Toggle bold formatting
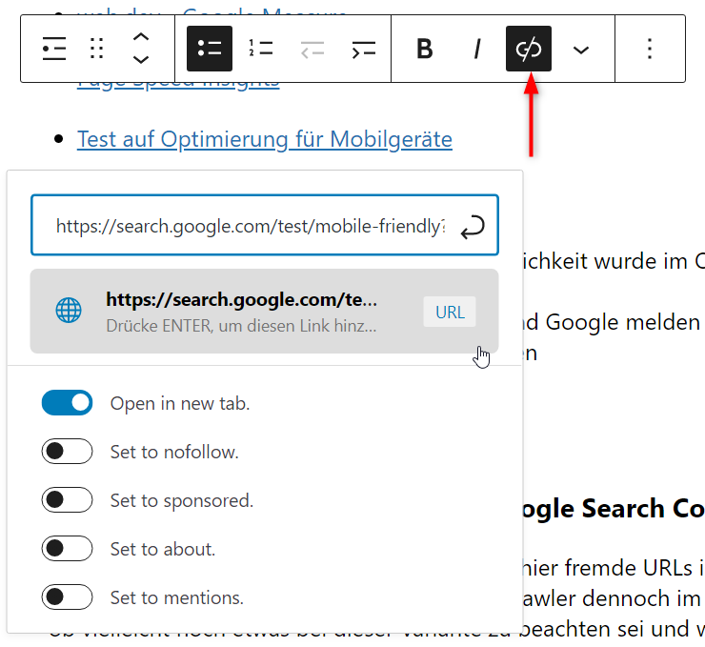 pyautogui.click(x=425, y=49)
